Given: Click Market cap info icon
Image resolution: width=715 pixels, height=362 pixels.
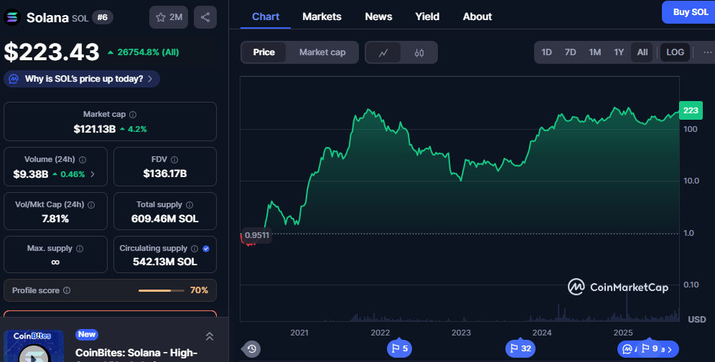Looking at the screenshot, I should (x=133, y=115).
